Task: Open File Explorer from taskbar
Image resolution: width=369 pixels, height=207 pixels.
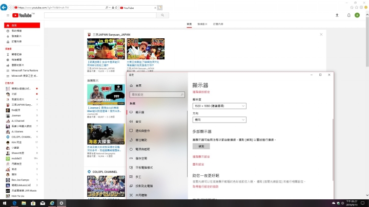Action: pos(24,203)
